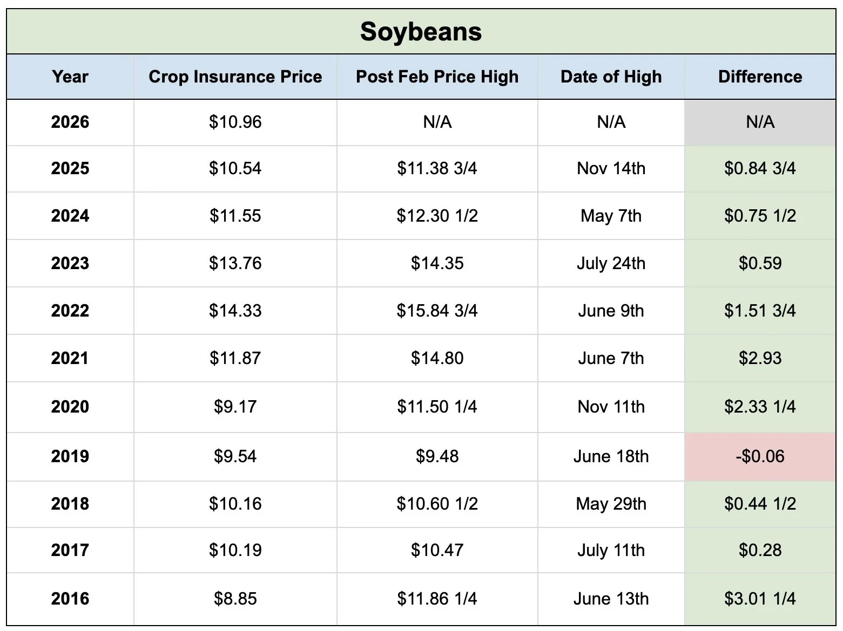Image resolution: width=843 pixels, height=631 pixels.
Task: Select the Difference column header
Action: coord(760,77)
